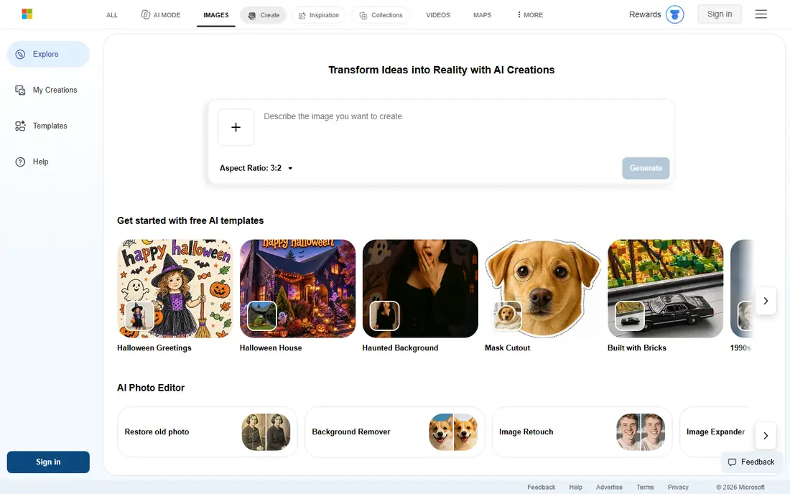Open the hamburger menu icon
The height and width of the screenshot is (494, 790).
[761, 14]
